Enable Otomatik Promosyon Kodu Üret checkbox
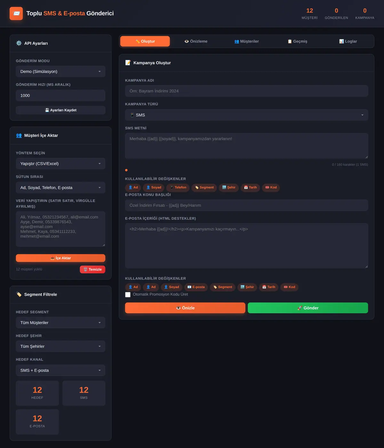The image size is (384, 448). pos(128,295)
